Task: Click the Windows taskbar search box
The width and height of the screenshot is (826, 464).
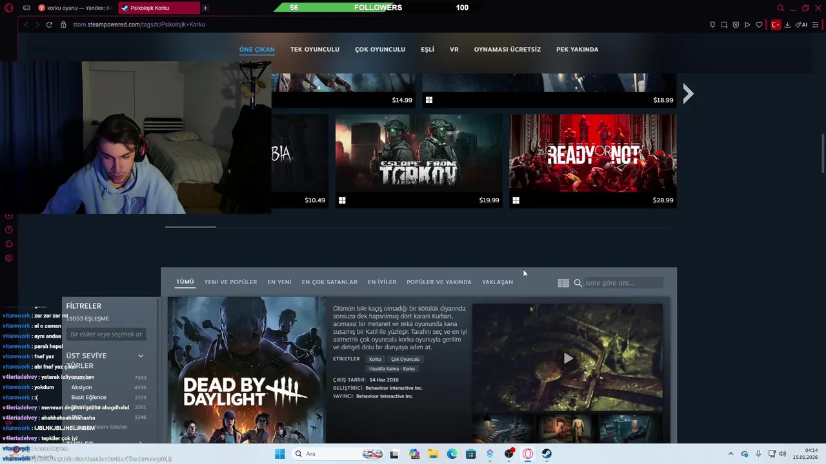Action: coord(339,454)
